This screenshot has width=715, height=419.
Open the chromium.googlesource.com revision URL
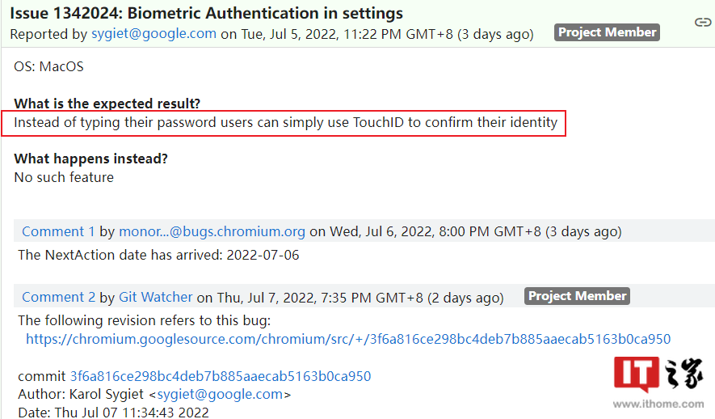pos(347,339)
